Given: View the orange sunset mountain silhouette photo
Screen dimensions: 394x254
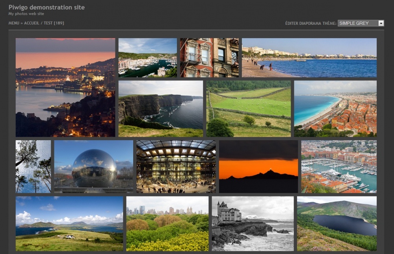Looking at the screenshot, I should click(x=258, y=167).
